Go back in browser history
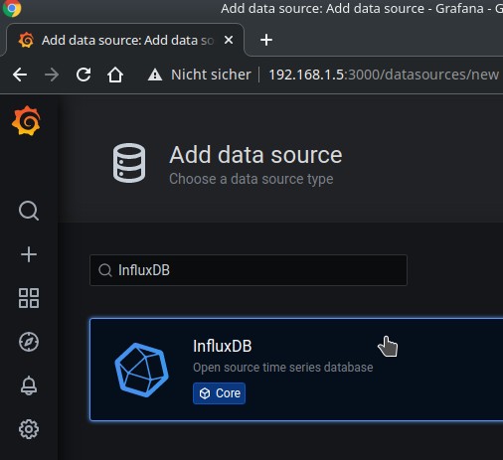Image resolution: width=503 pixels, height=460 pixels. pos(20,75)
